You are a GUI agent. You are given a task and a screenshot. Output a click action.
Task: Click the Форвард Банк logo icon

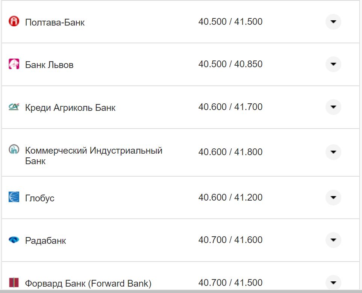(14, 282)
